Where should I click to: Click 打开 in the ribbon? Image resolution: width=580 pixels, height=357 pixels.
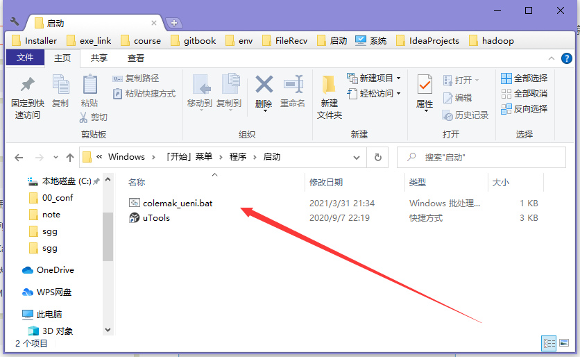pos(461,80)
